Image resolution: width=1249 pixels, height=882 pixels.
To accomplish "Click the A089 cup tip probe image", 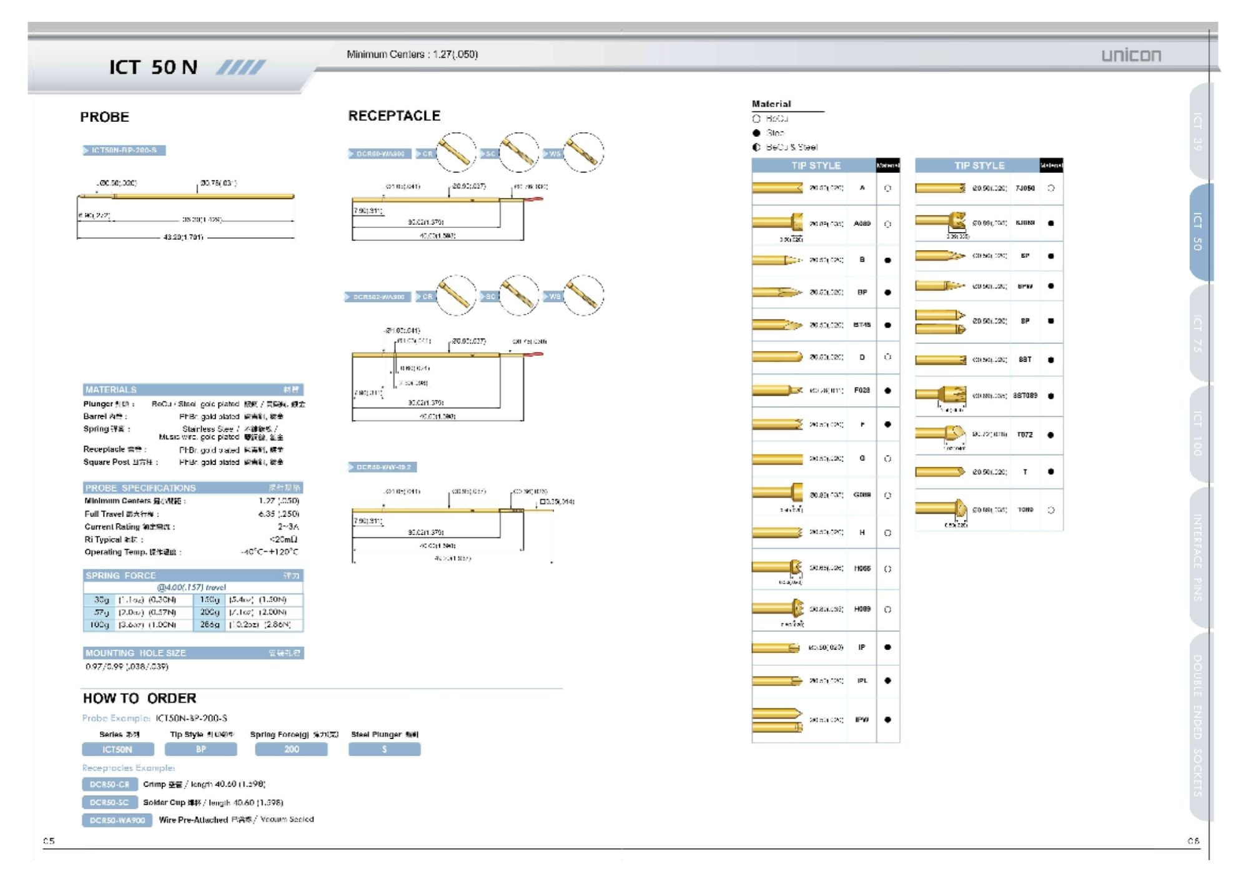I will [778, 222].
